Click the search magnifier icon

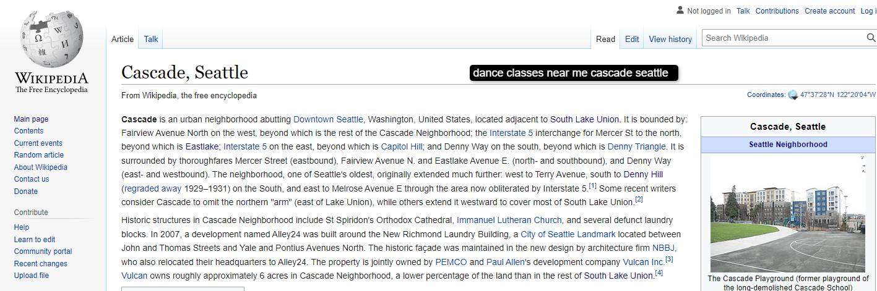870,38
